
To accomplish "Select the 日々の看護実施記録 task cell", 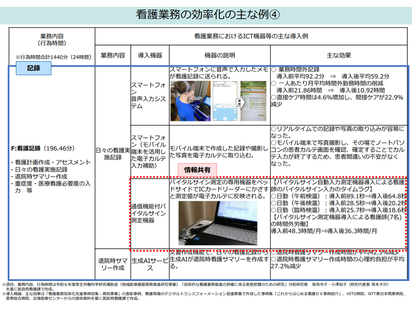I will click(x=112, y=154).
